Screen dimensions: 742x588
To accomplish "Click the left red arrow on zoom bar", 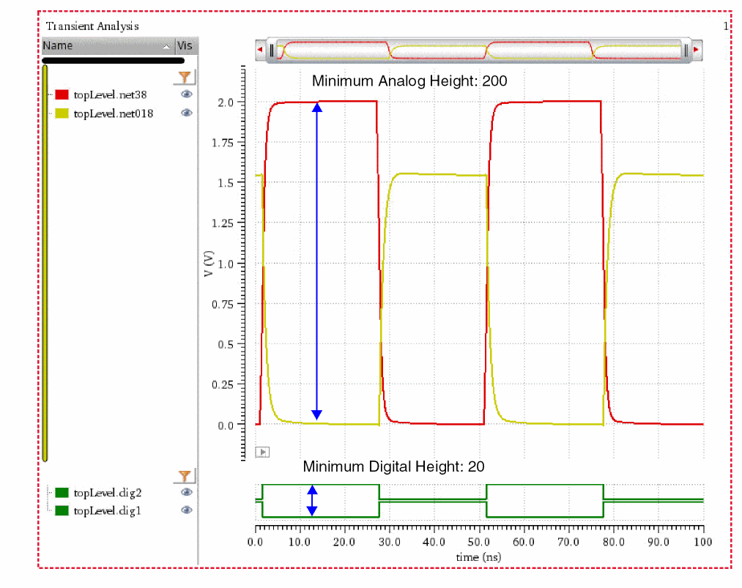I will coord(260,50).
